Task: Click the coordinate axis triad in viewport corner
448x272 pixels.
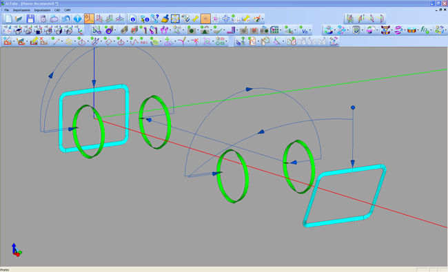Action: click(x=17, y=250)
